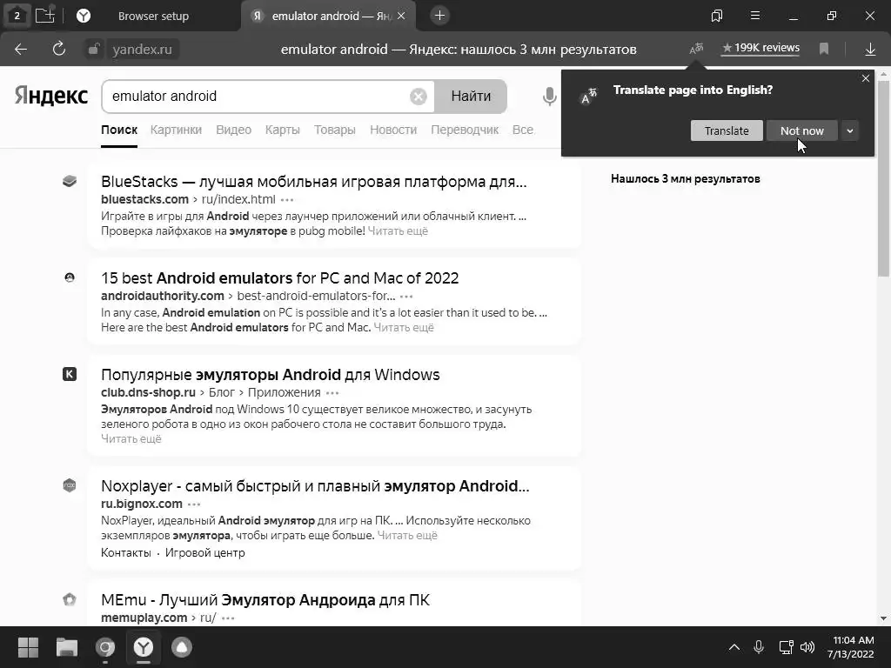891x668 pixels.
Task: Open the BlueStacks result title
Action: 313,182
